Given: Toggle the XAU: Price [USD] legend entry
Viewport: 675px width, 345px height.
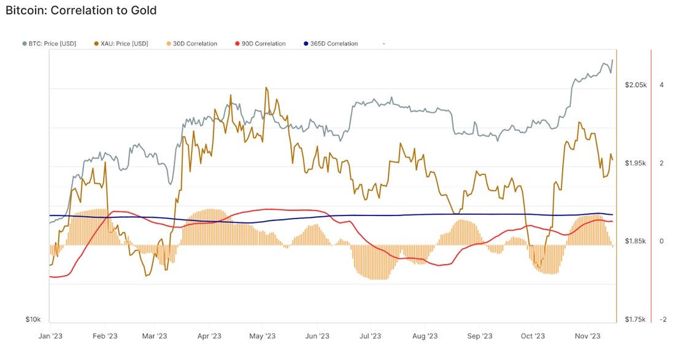Looking at the screenshot, I should pyautogui.click(x=121, y=44).
